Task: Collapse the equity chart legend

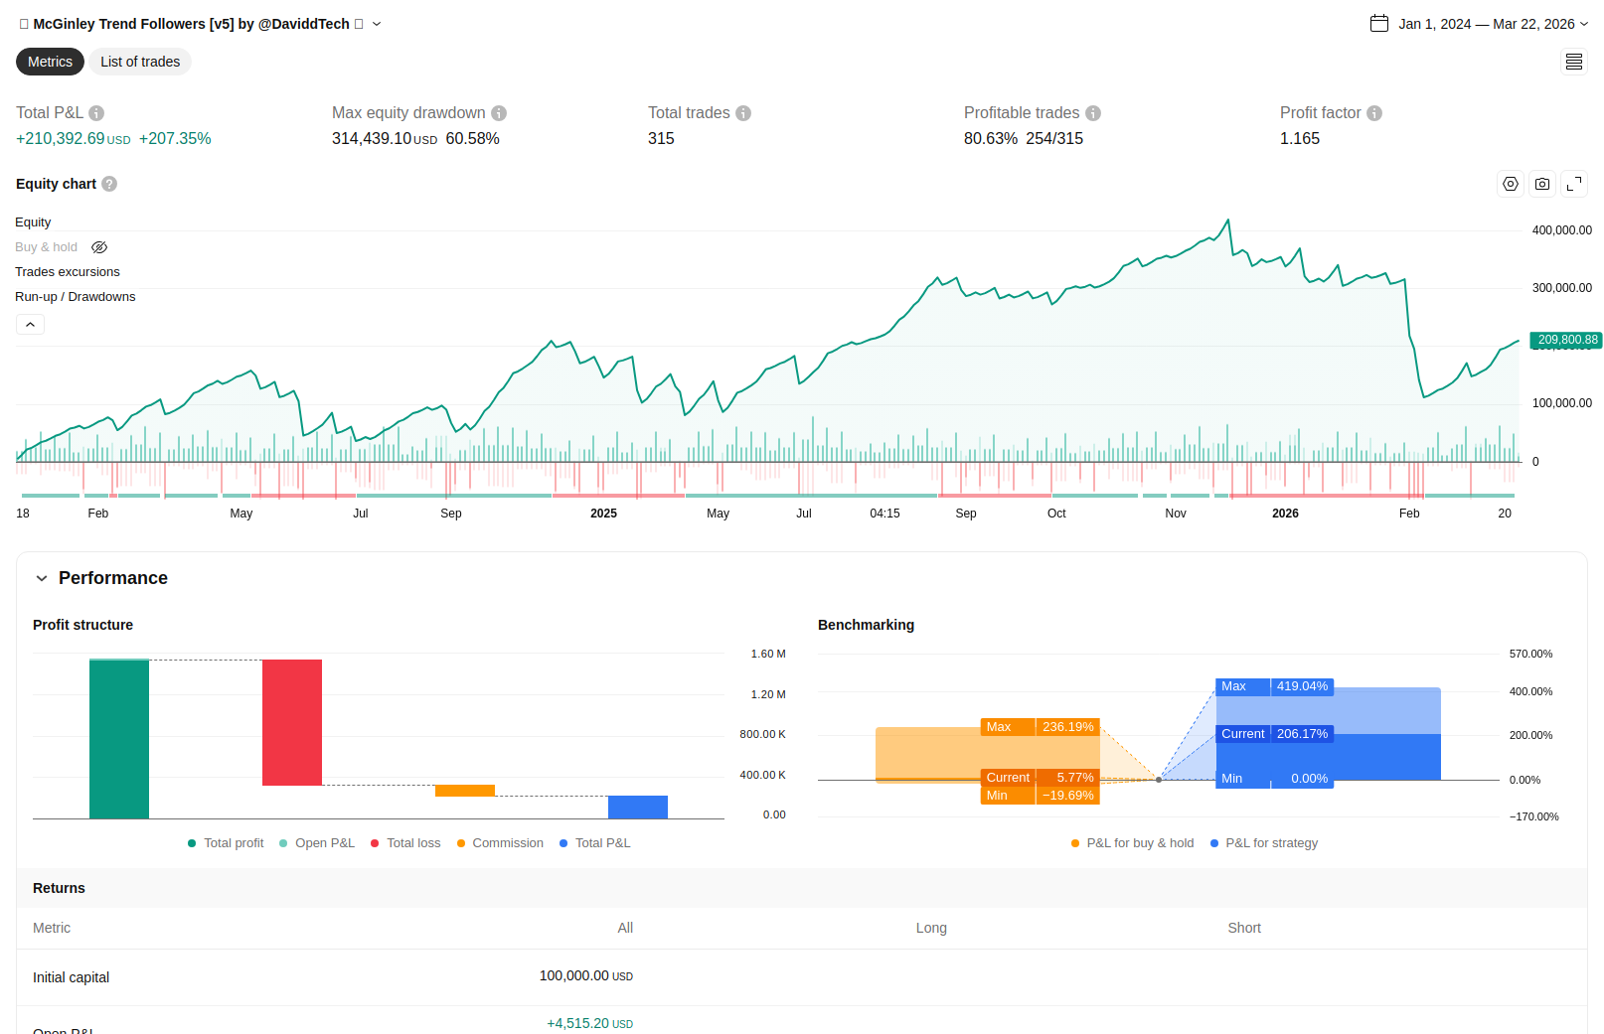Action: point(30,325)
